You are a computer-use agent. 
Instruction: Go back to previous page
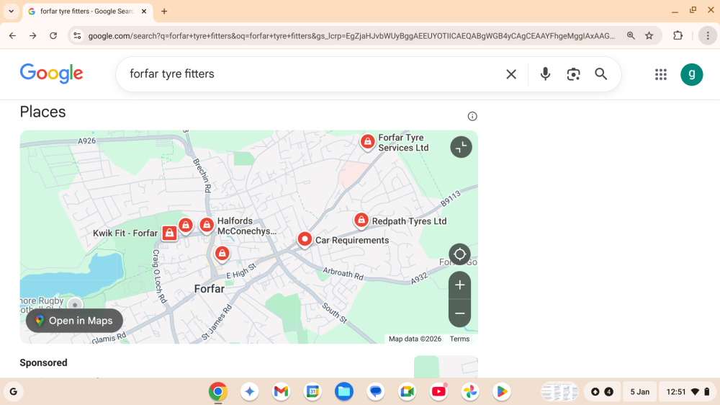click(x=12, y=35)
